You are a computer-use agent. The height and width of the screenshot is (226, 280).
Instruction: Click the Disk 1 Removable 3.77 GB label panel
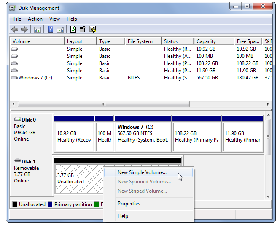[32, 176]
